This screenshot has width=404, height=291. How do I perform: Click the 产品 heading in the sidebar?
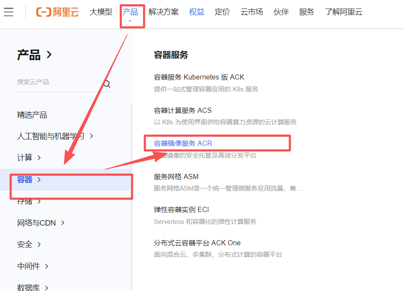29,55
